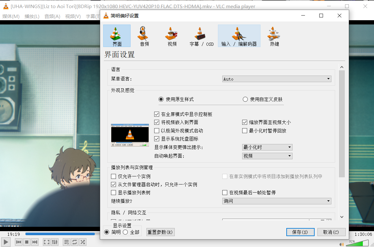Open extended settings equalizer icon
Viewport: 374px width, 247px height.
(x=55, y=242)
